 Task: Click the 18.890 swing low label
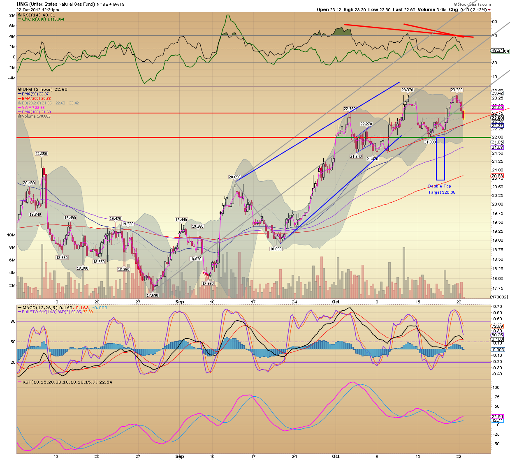point(276,249)
